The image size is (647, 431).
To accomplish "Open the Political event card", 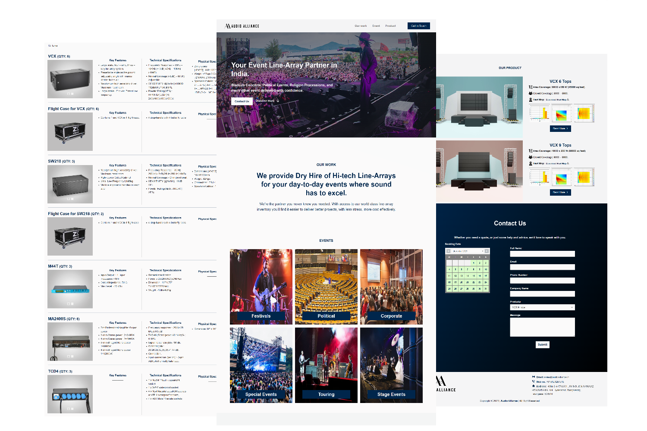I will click(326, 287).
